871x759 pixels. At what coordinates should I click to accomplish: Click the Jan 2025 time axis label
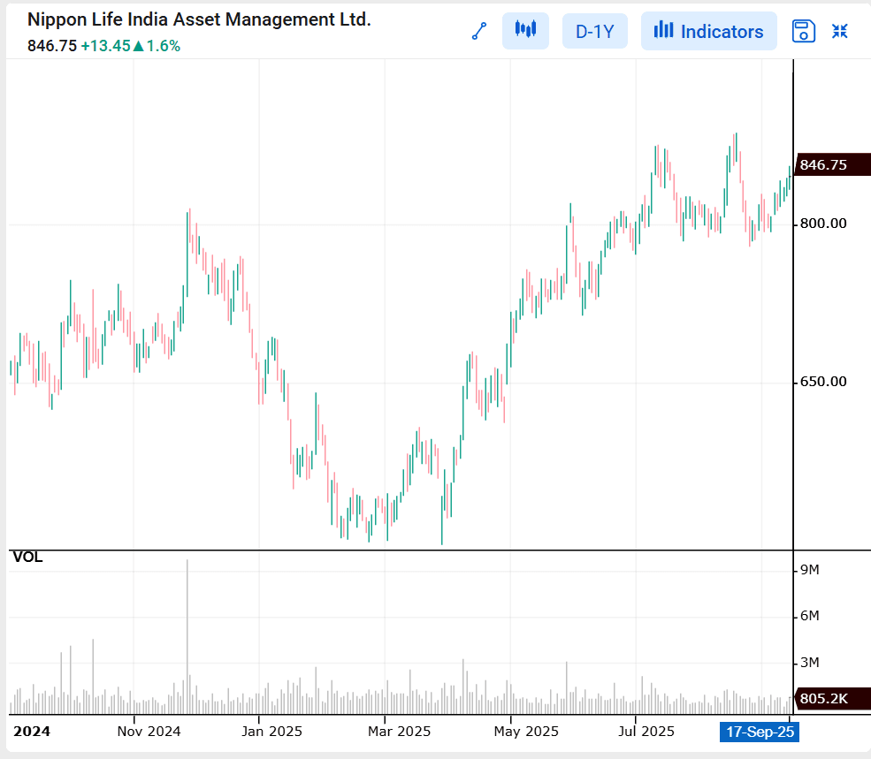coord(271,732)
